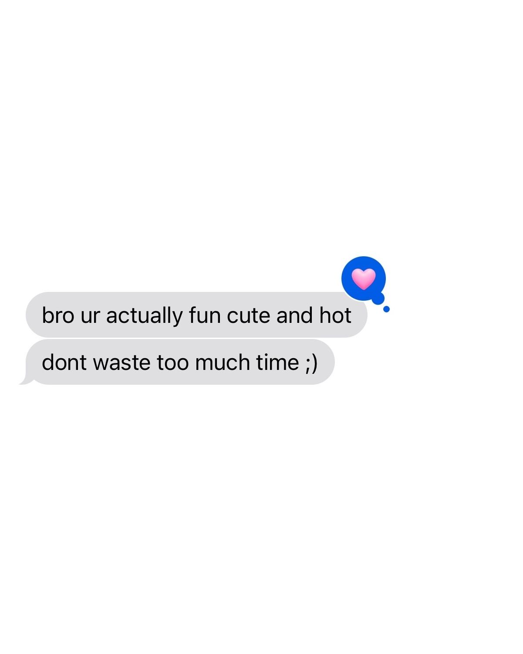Tap the pink heart tapback reaction
The width and height of the screenshot is (523, 654).
click(363, 279)
